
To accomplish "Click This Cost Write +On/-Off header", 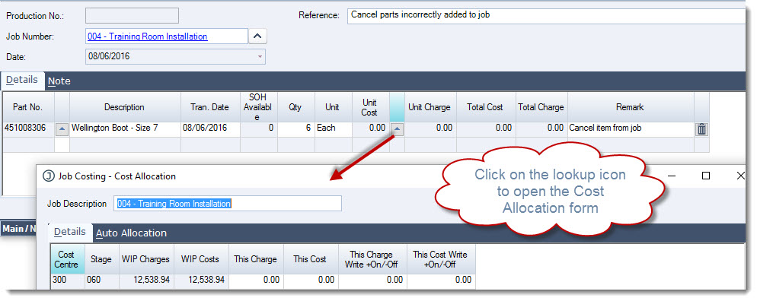I will [x=440, y=259].
